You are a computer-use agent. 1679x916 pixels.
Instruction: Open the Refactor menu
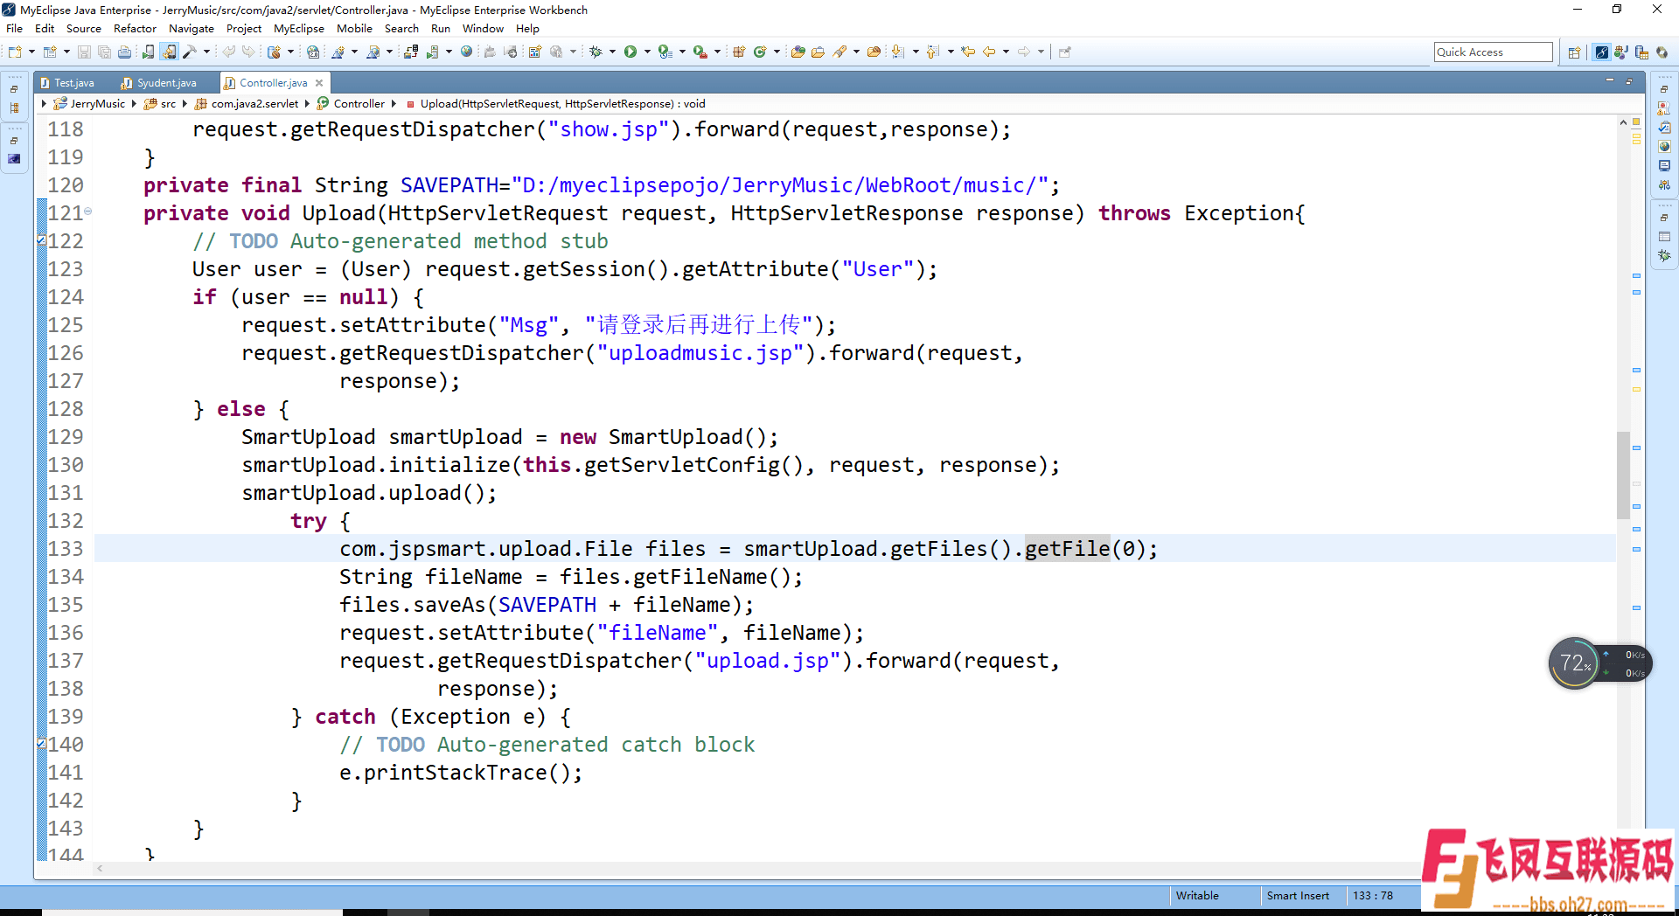click(135, 29)
